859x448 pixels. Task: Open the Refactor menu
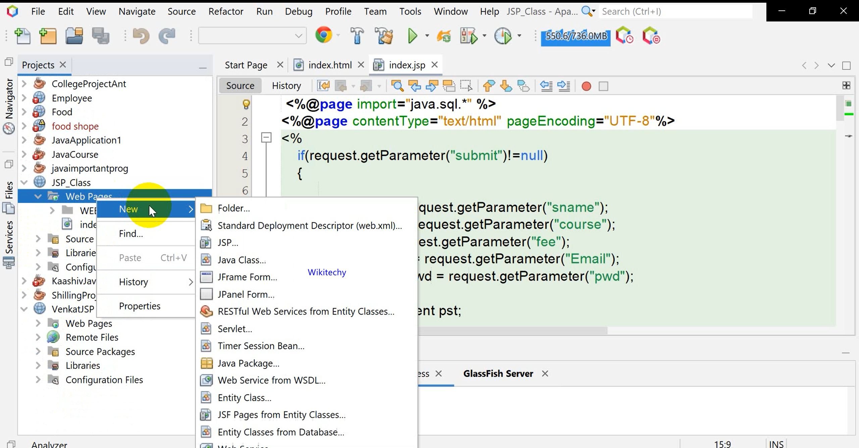pos(225,11)
